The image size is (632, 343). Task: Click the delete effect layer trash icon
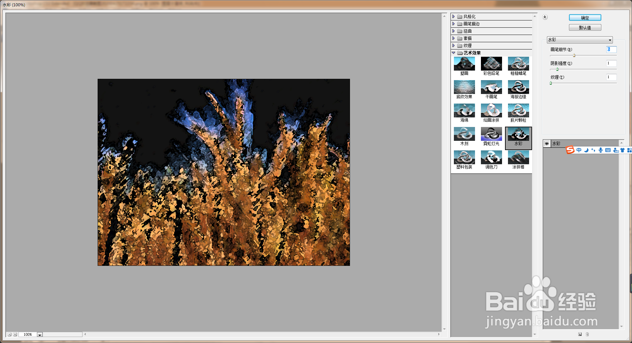[587, 334]
